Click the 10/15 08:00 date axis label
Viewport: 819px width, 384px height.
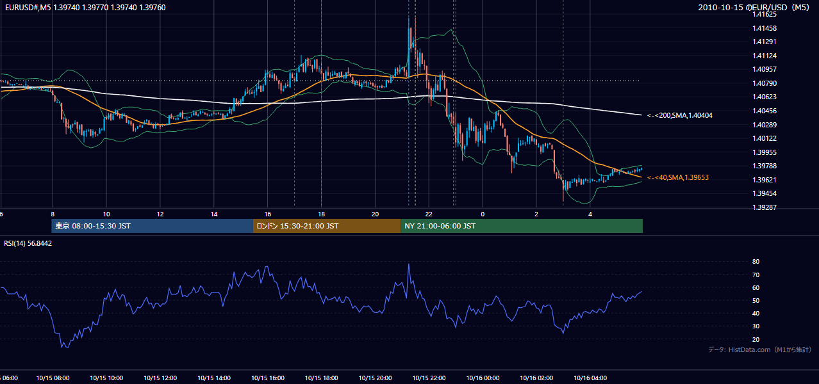[53, 378]
